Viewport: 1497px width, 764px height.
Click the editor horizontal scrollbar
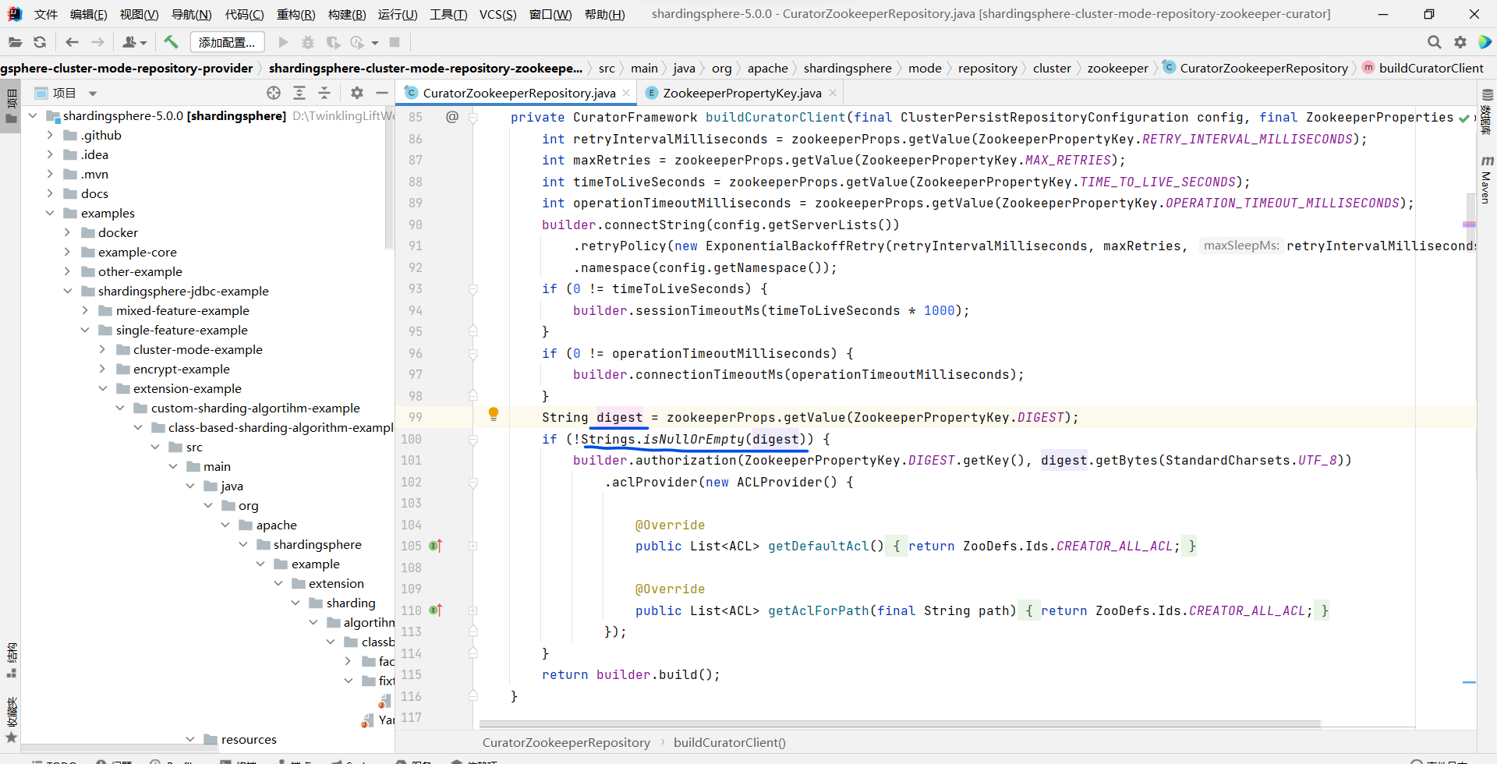[899, 724]
